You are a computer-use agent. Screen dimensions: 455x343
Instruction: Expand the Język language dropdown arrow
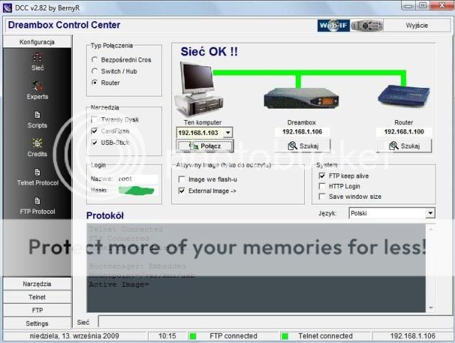(430, 213)
